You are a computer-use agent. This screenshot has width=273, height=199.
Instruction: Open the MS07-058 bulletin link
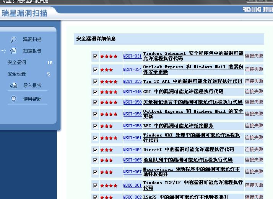click(x=132, y=126)
